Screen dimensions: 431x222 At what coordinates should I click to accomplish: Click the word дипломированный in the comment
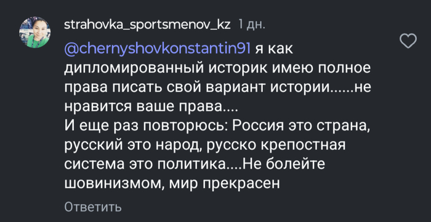[x=134, y=69]
